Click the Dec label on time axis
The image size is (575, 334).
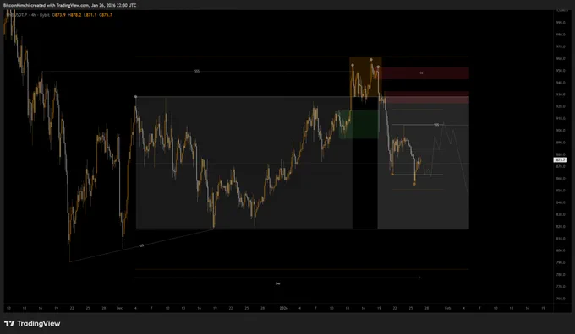[x=119, y=309]
